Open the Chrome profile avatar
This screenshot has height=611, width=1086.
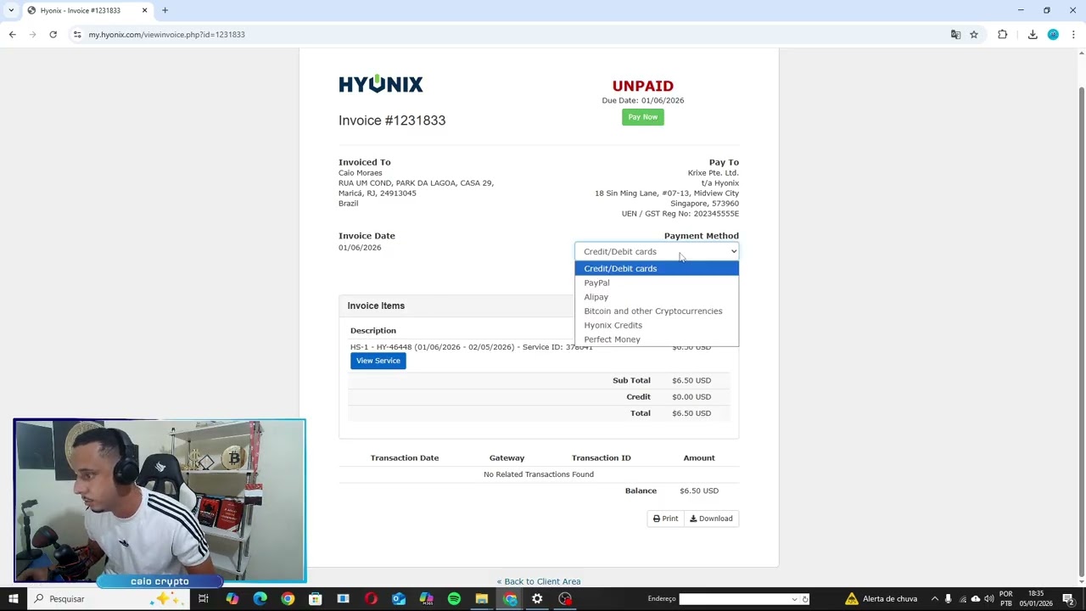(1053, 34)
